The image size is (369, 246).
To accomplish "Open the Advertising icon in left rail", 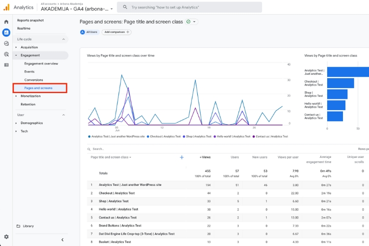I will tap(6, 54).
